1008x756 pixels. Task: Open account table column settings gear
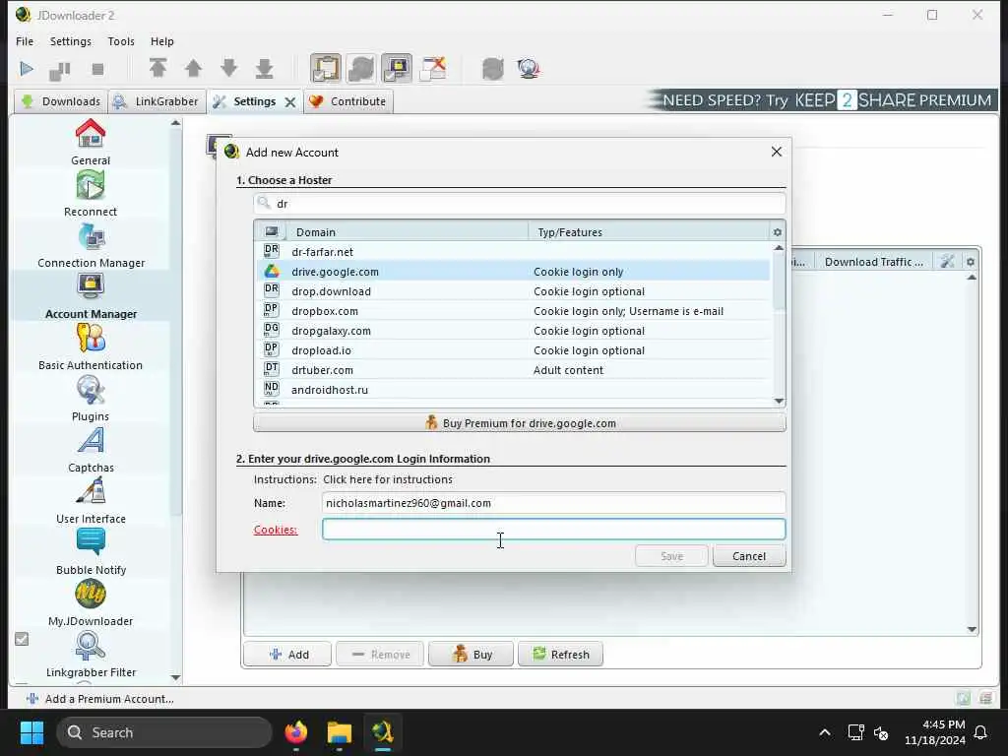970,262
